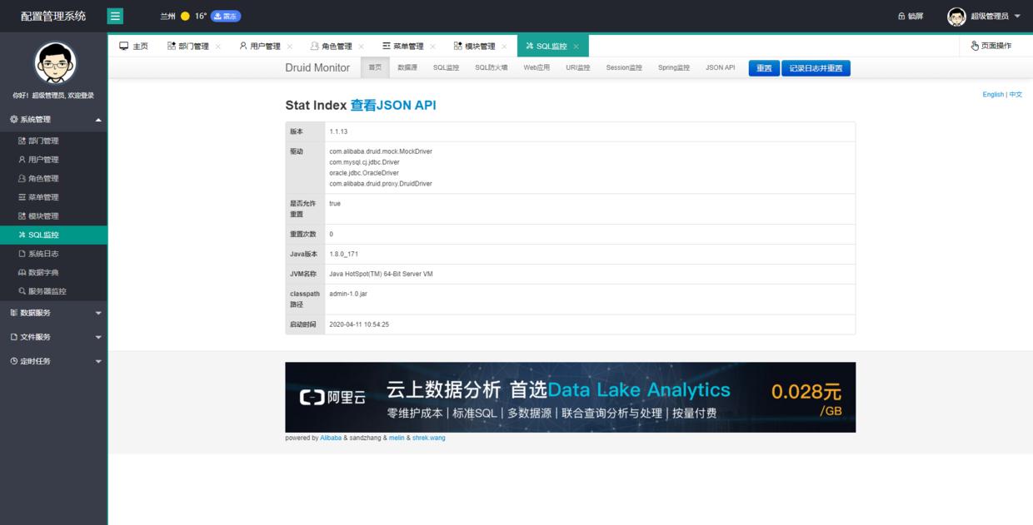
Task: Open the 数据源 tab in Druid Monitor
Action: click(x=407, y=67)
